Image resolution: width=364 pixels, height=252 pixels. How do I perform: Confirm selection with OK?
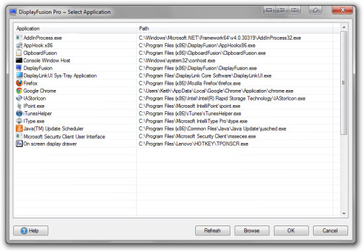click(x=291, y=231)
